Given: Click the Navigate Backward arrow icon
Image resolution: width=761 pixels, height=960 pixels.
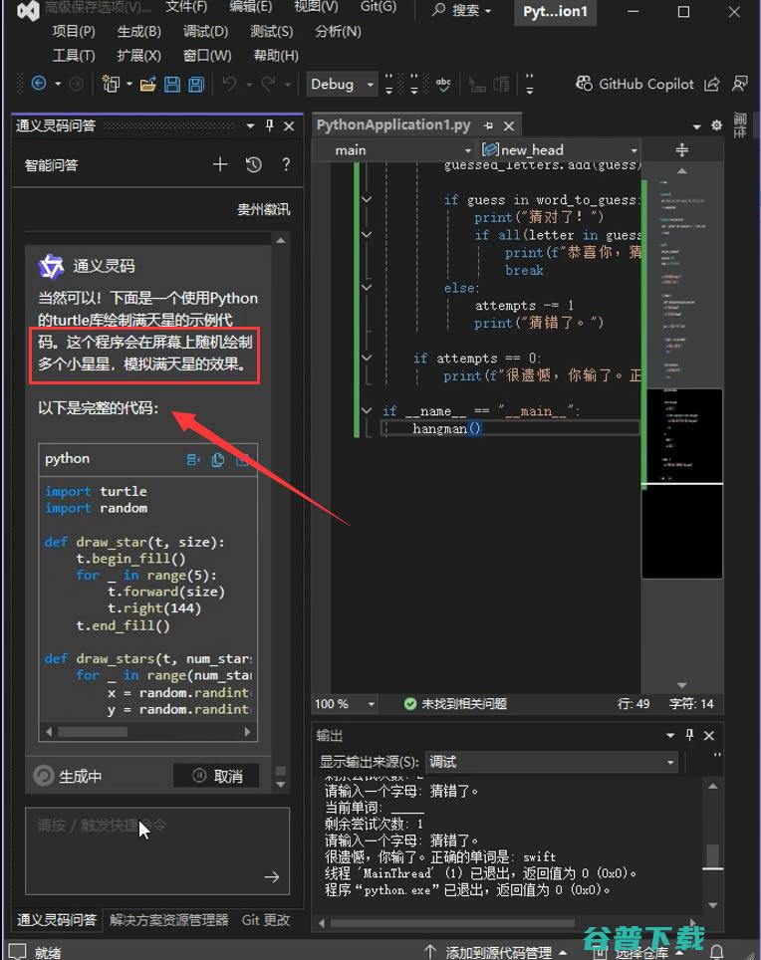Looking at the screenshot, I should [39, 84].
